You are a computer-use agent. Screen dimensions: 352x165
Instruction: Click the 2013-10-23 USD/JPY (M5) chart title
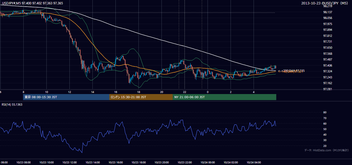tap(325, 3)
